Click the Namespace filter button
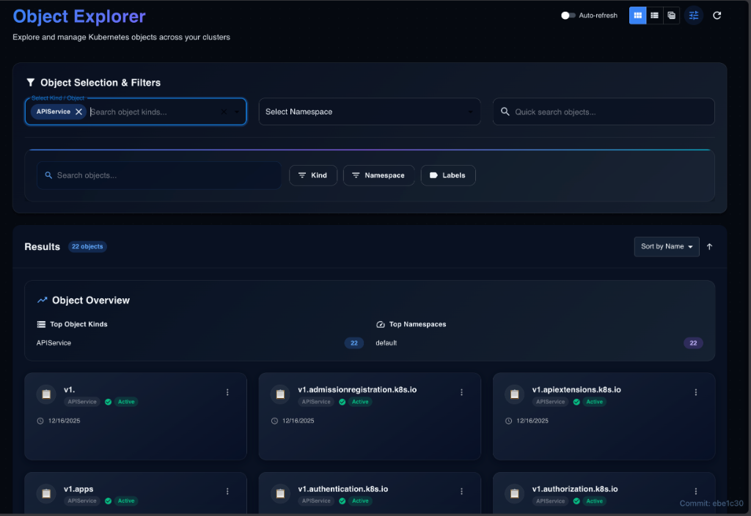Screen dimensions: 751x516 coord(378,175)
